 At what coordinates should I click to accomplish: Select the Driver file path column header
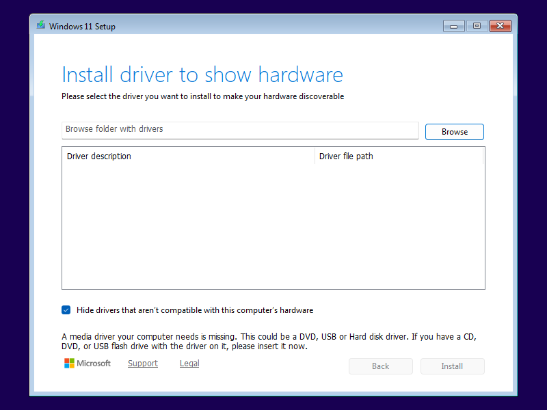tap(399, 156)
